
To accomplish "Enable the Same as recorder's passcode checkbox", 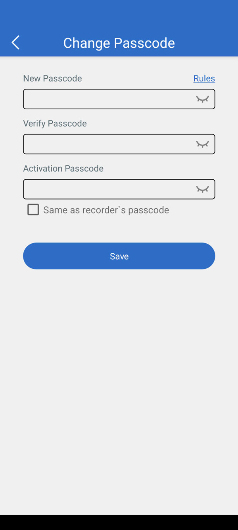I will pyautogui.click(x=33, y=210).
